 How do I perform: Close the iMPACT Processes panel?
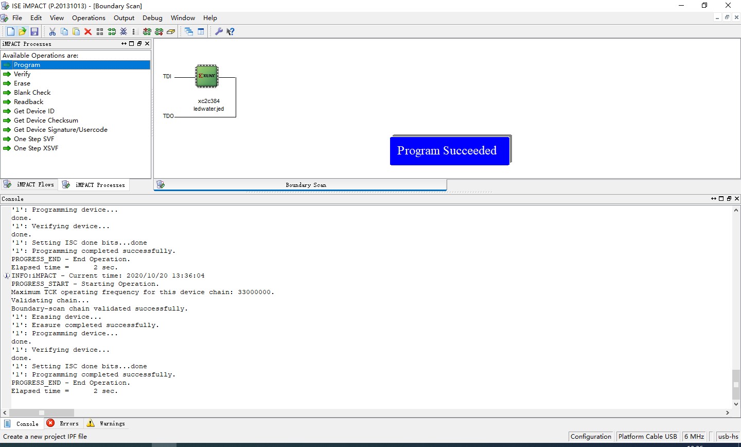pos(147,44)
